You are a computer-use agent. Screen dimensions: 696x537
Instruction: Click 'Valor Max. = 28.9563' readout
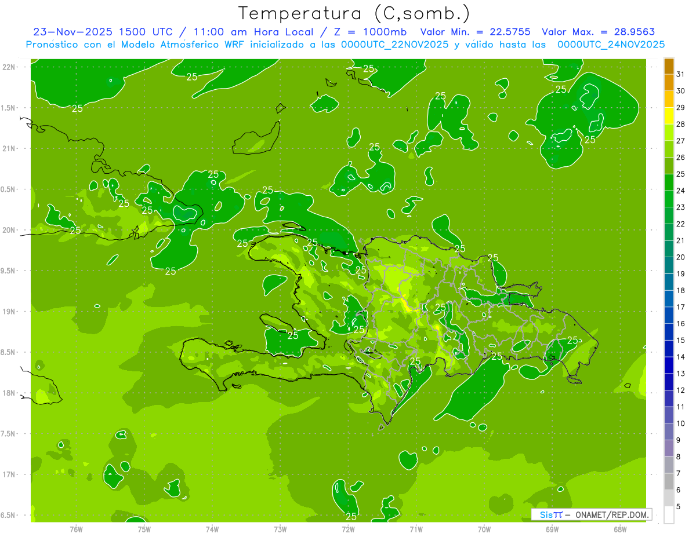599,32
